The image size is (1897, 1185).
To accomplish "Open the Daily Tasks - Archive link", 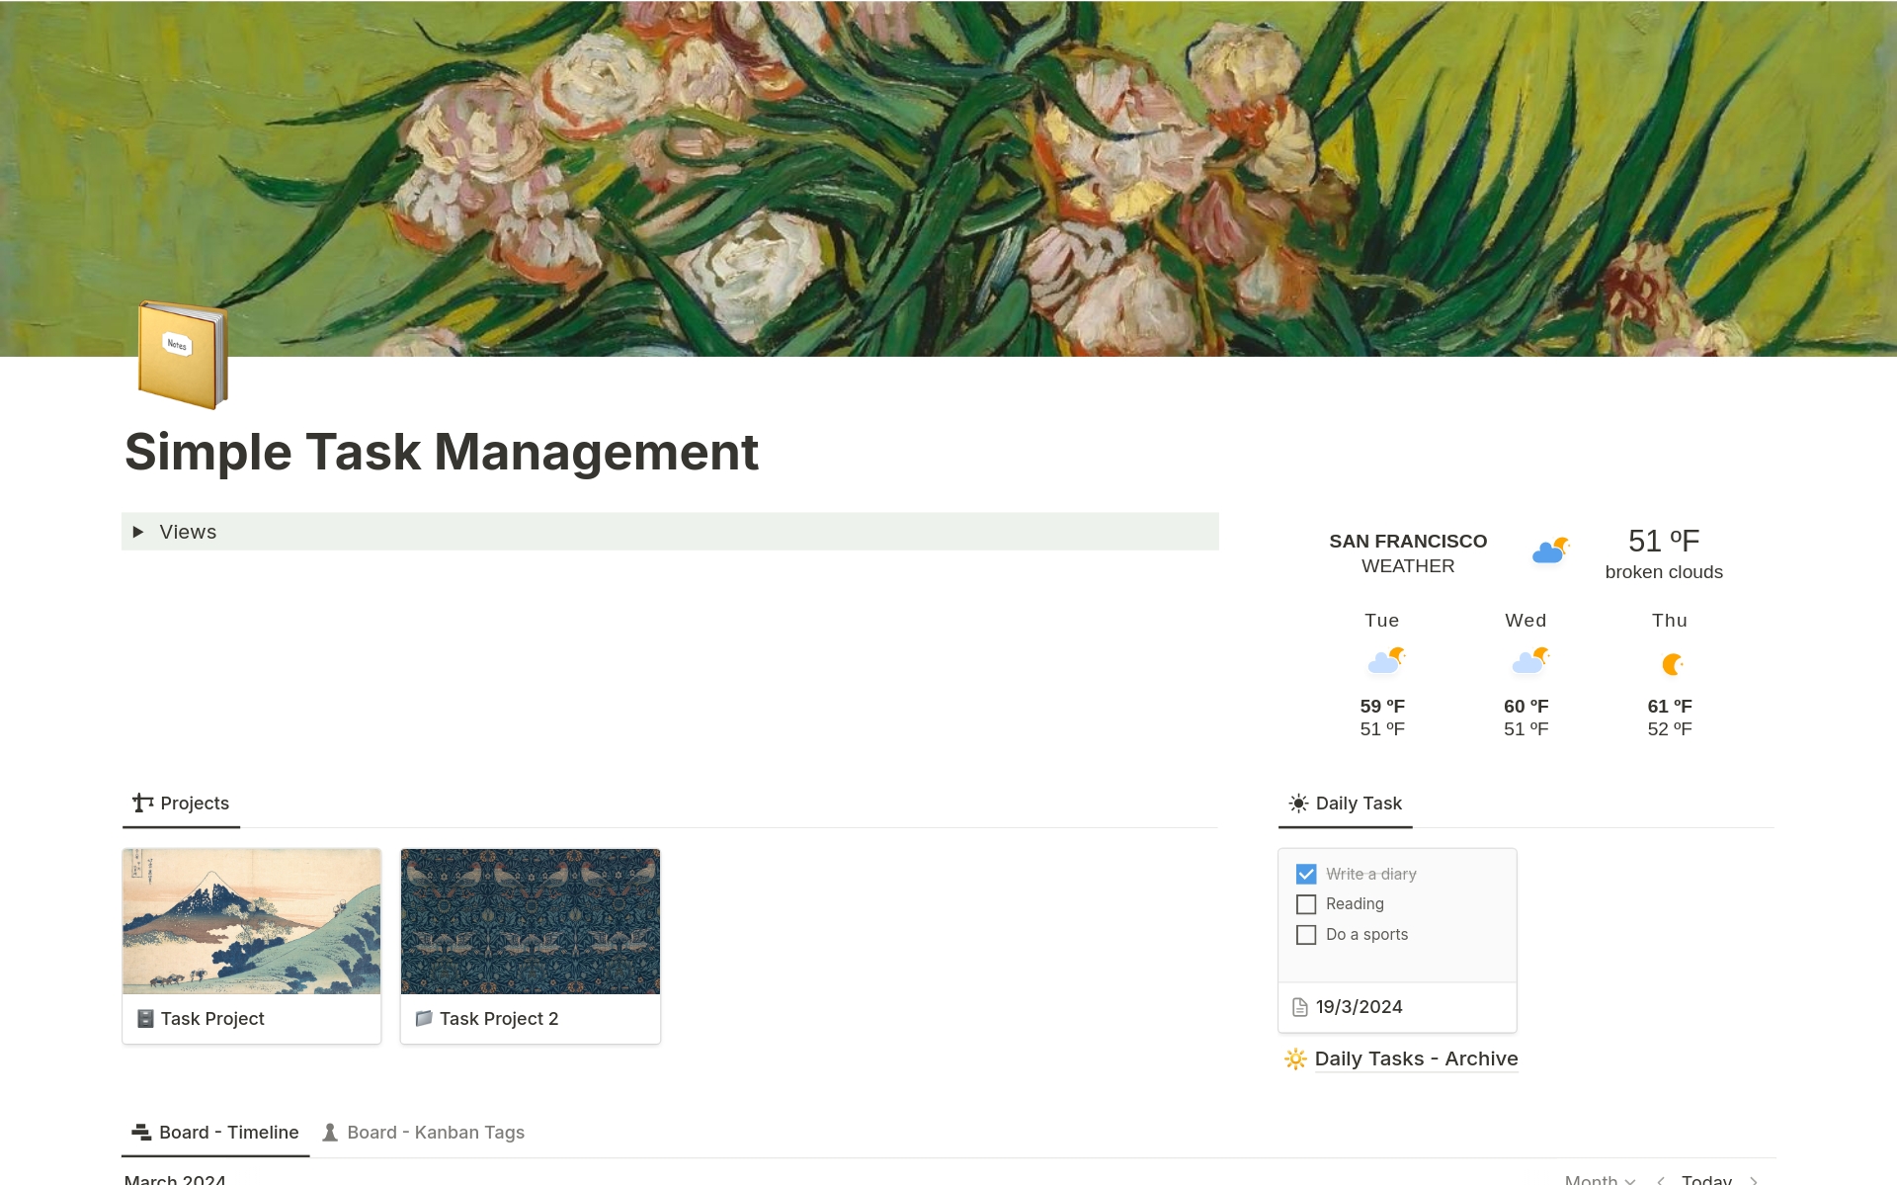I will [x=1416, y=1058].
